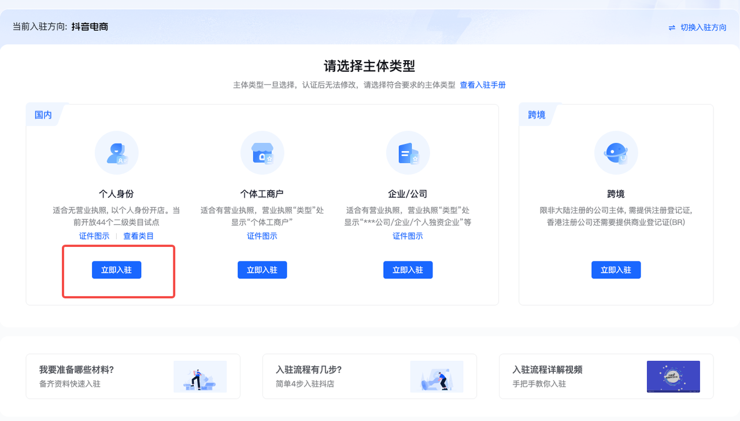Click the 个人身份 title text
The image size is (740, 421).
tap(116, 194)
